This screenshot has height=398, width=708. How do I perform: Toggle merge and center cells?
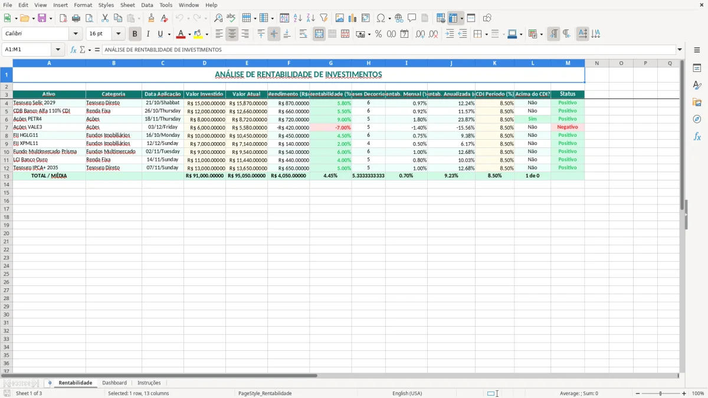(319, 34)
